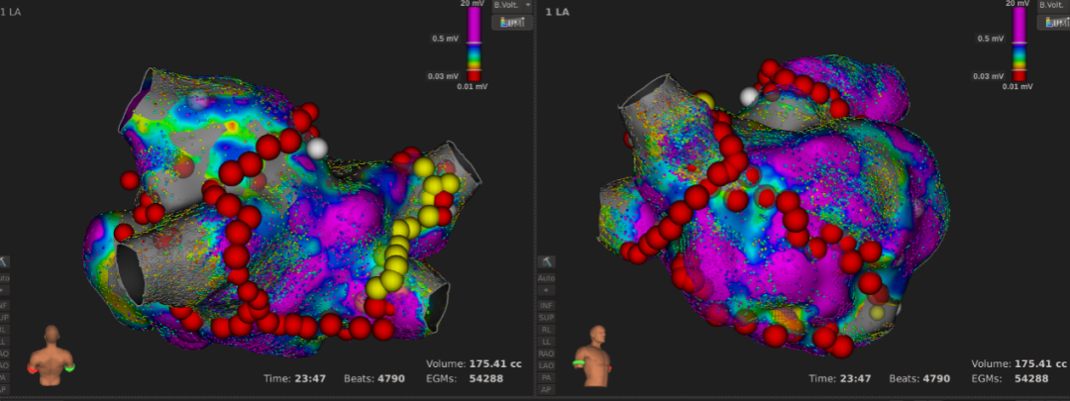Click the hammer tool icon in right view
Viewport: 1070px width, 401px height.
[x=546, y=261]
